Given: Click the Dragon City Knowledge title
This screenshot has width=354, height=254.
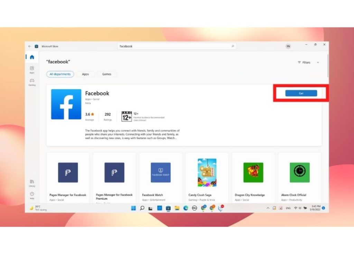Looking at the screenshot, I should (250, 195).
